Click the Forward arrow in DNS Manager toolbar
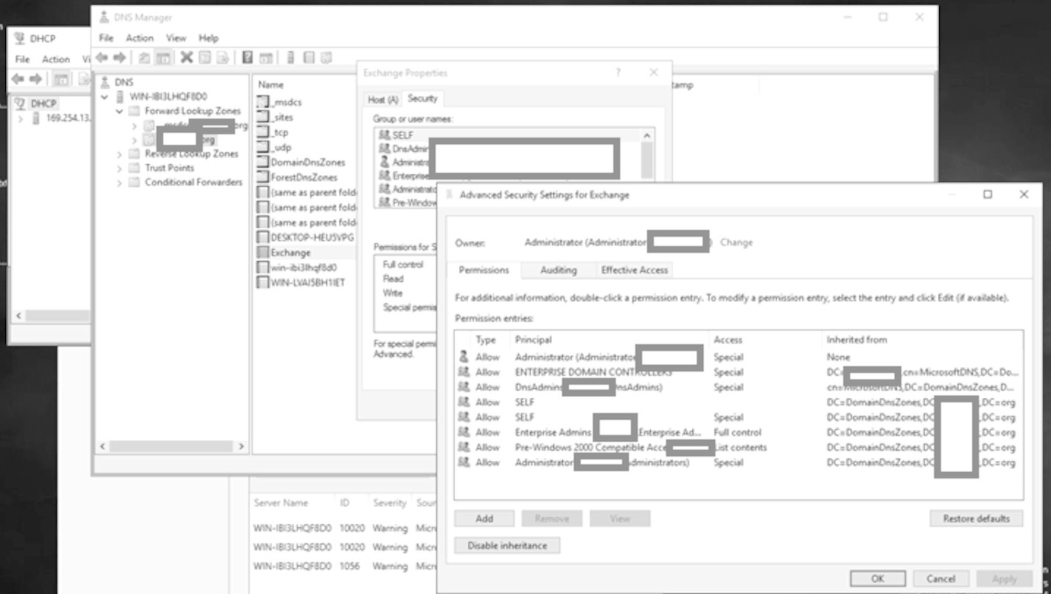Viewport: 1051px width, 594px height. pyautogui.click(x=120, y=58)
